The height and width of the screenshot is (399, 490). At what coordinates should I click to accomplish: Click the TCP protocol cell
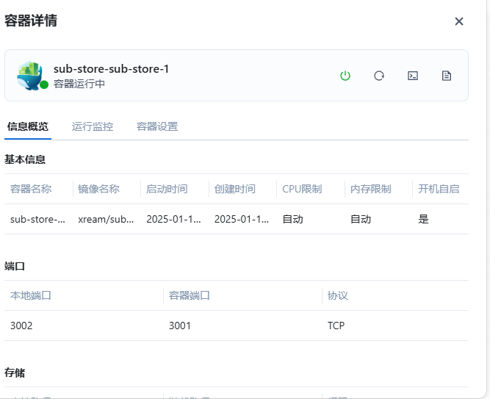coord(336,326)
